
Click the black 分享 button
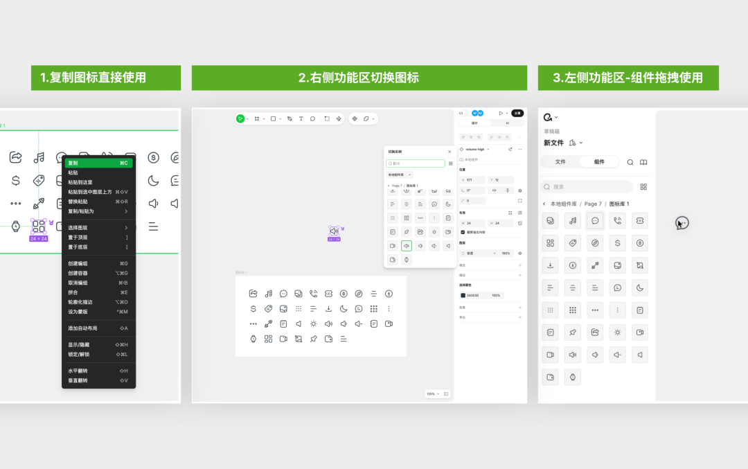tap(517, 113)
